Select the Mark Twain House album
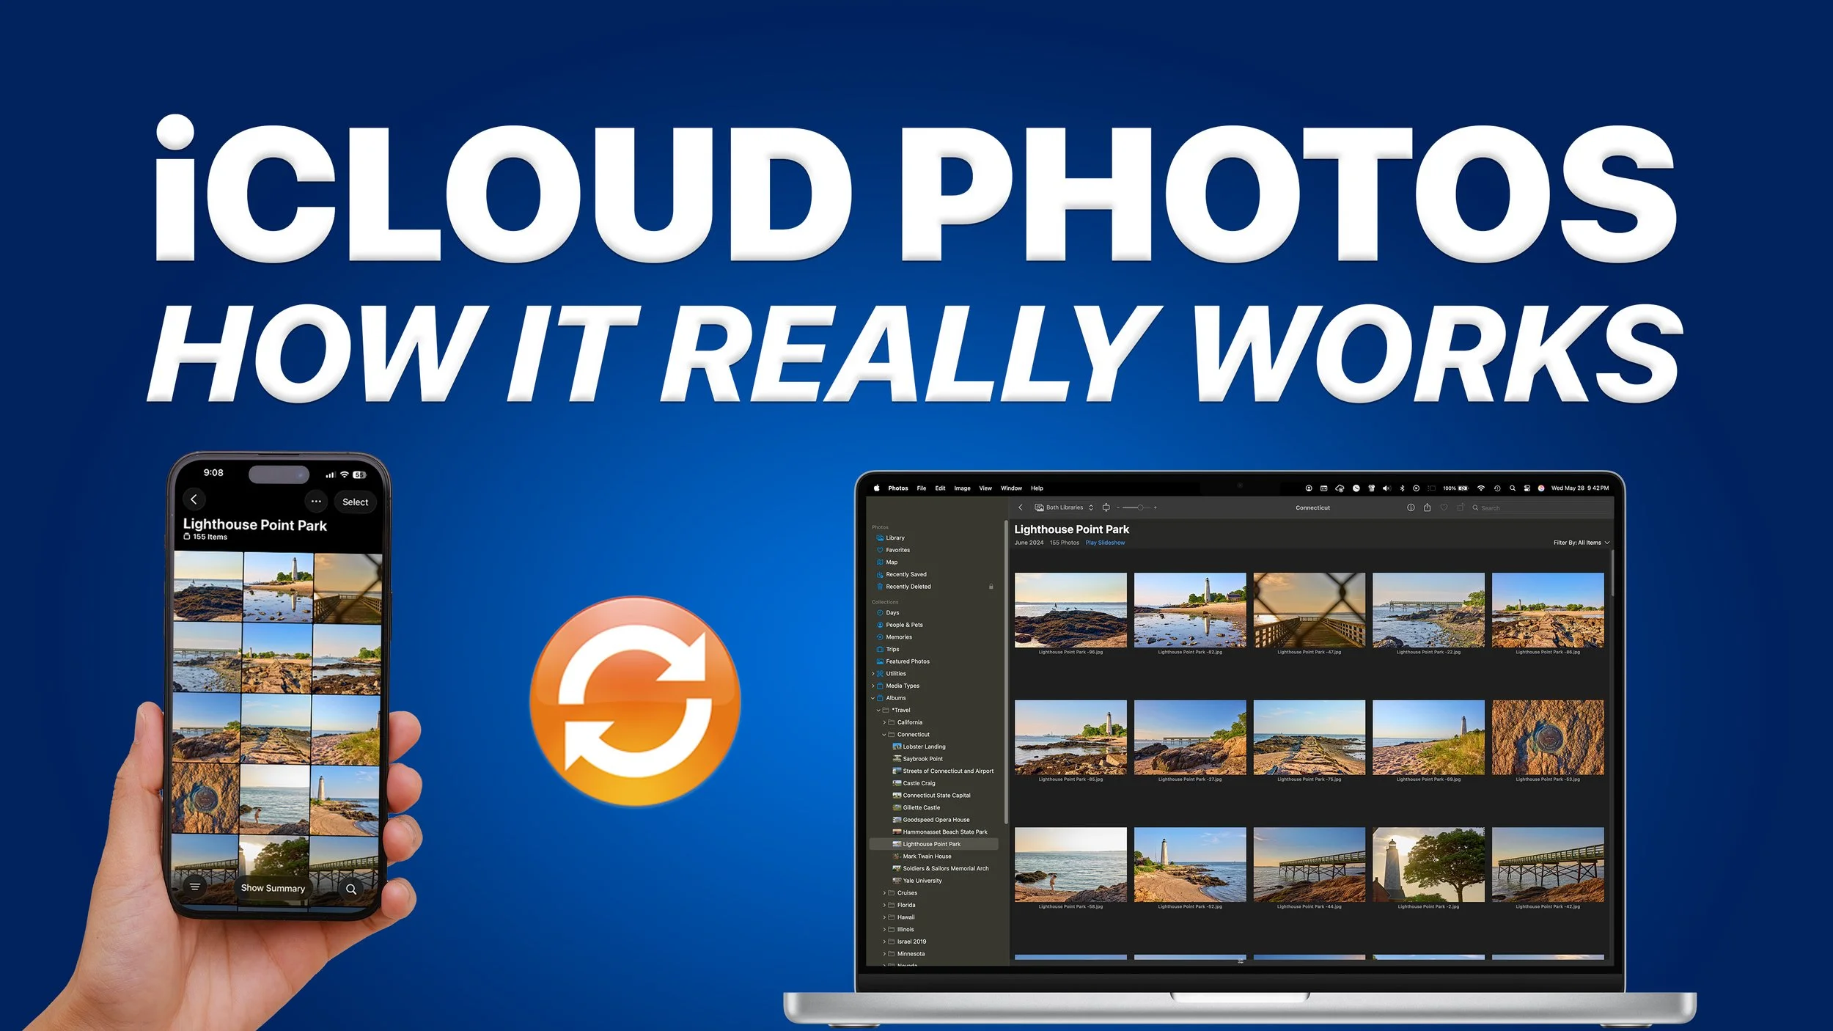Screen dimensions: 1833x1031 922,856
